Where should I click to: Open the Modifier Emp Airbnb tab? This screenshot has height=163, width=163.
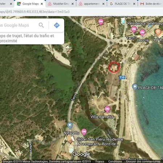pos(60,4)
